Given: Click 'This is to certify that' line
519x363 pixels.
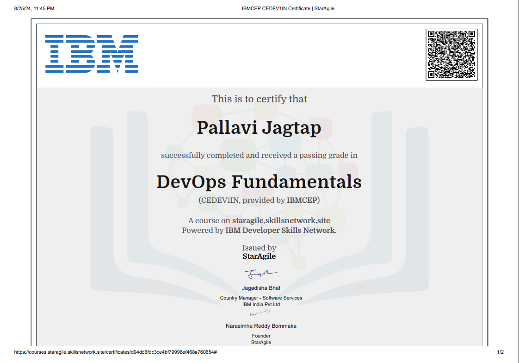Looking at the screenshot, I should click(259, 99).
